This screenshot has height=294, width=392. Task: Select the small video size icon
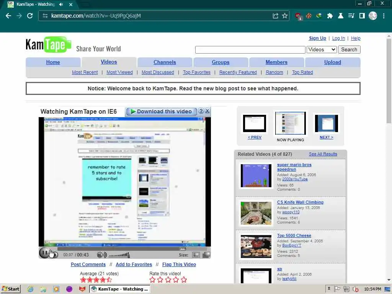(x=196, y=255)
